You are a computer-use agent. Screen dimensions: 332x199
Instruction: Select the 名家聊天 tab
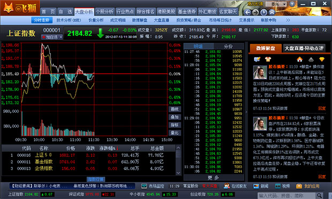pos(228,12)
